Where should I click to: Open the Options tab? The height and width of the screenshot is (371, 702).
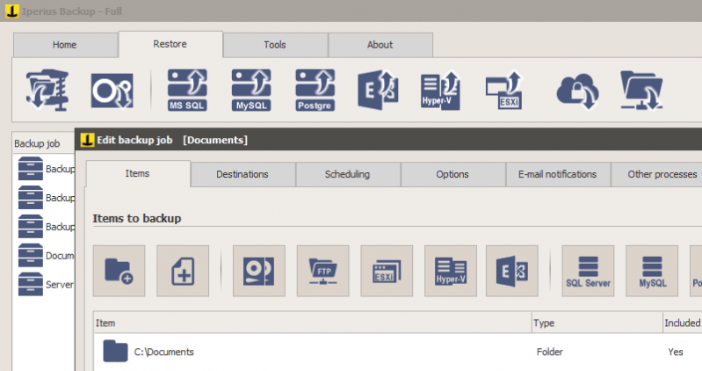click(x=452, y=174)
